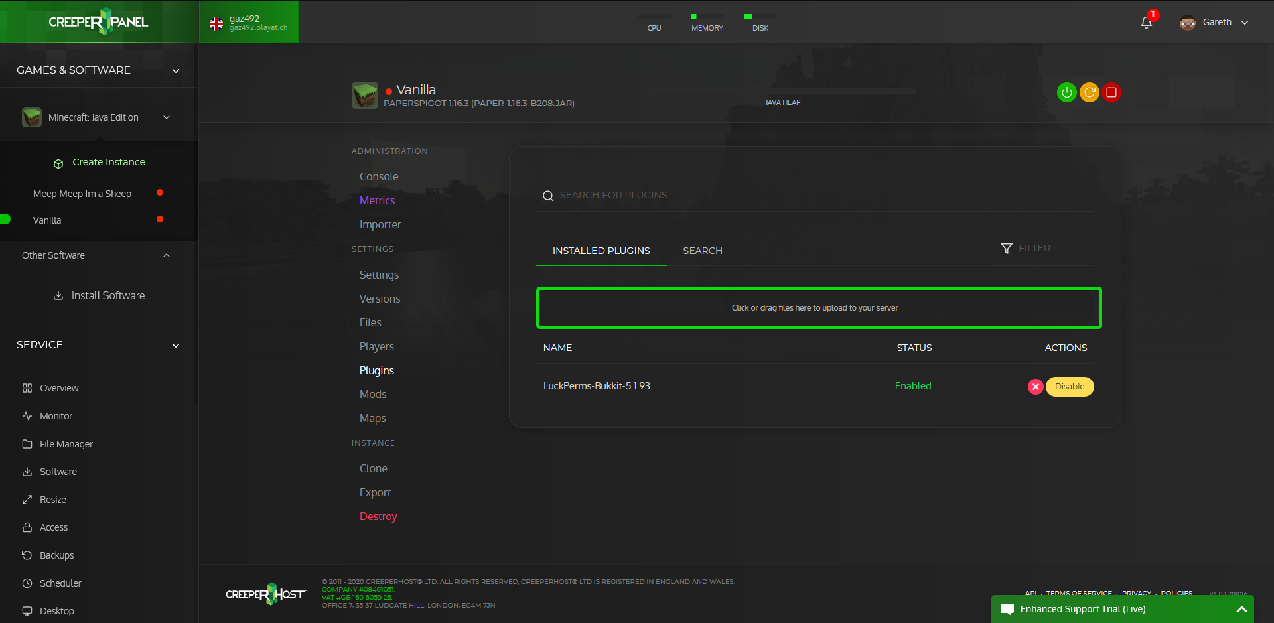1274x623 pixels.
Task: Start the server with green power icon
Action: point(1066,92)
